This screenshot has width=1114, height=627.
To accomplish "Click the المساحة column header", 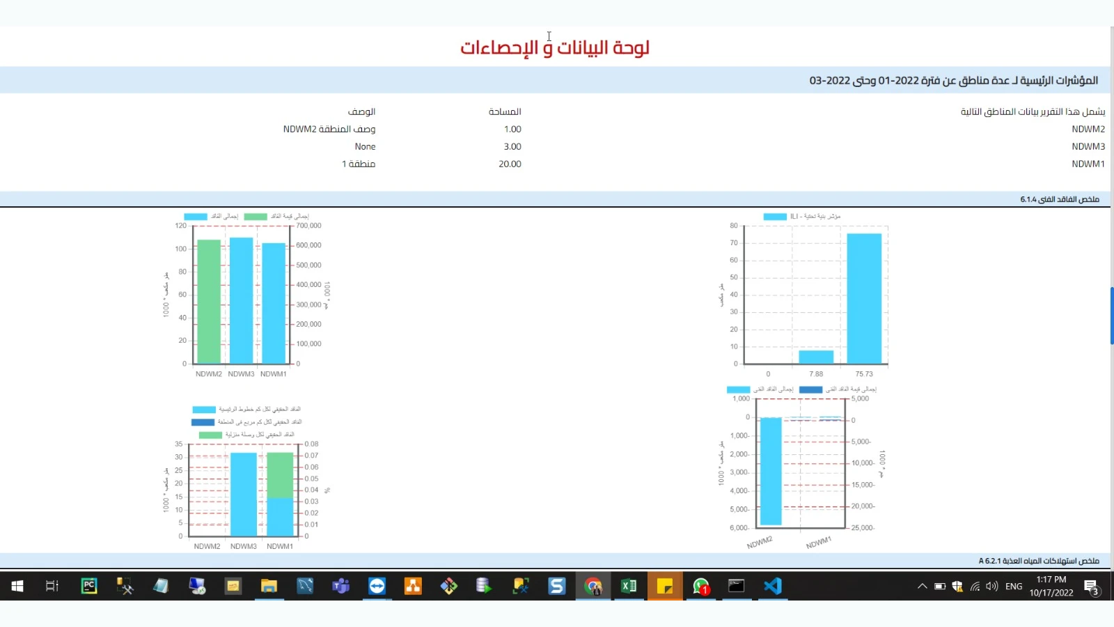I will click(505, 111).
